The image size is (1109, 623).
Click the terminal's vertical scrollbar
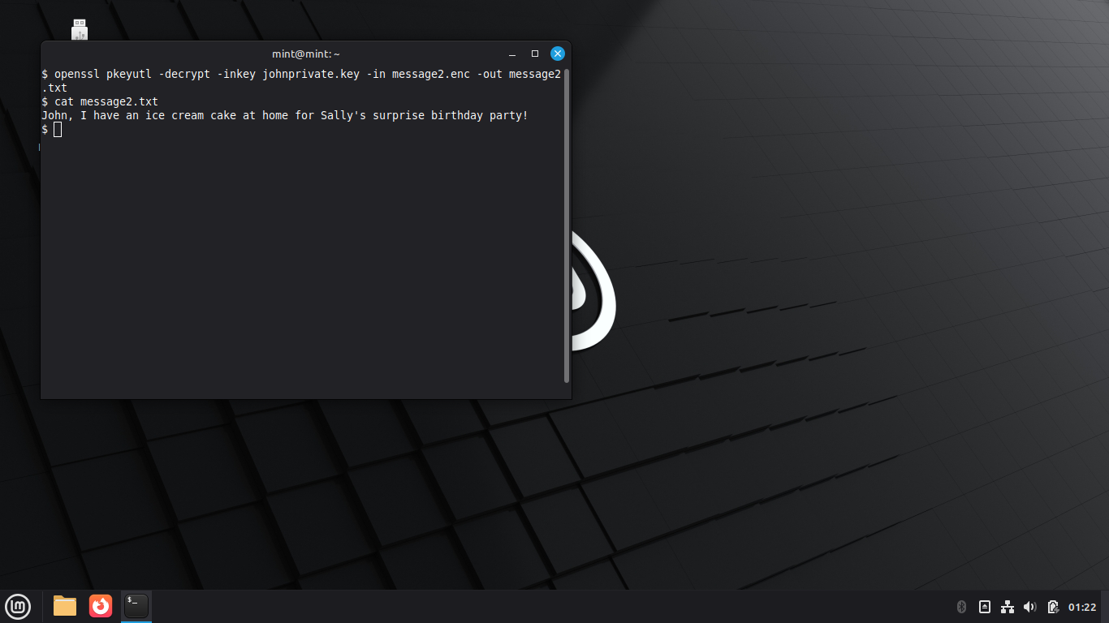tap(567, 226)
